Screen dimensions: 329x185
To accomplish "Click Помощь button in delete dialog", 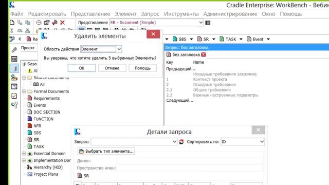I will pos(143,68).
